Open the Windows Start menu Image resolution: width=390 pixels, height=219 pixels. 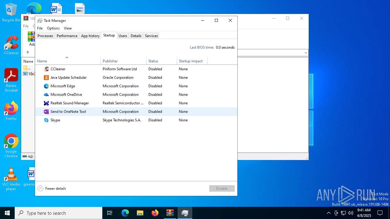pyautogui.click(x=7, y=213)
